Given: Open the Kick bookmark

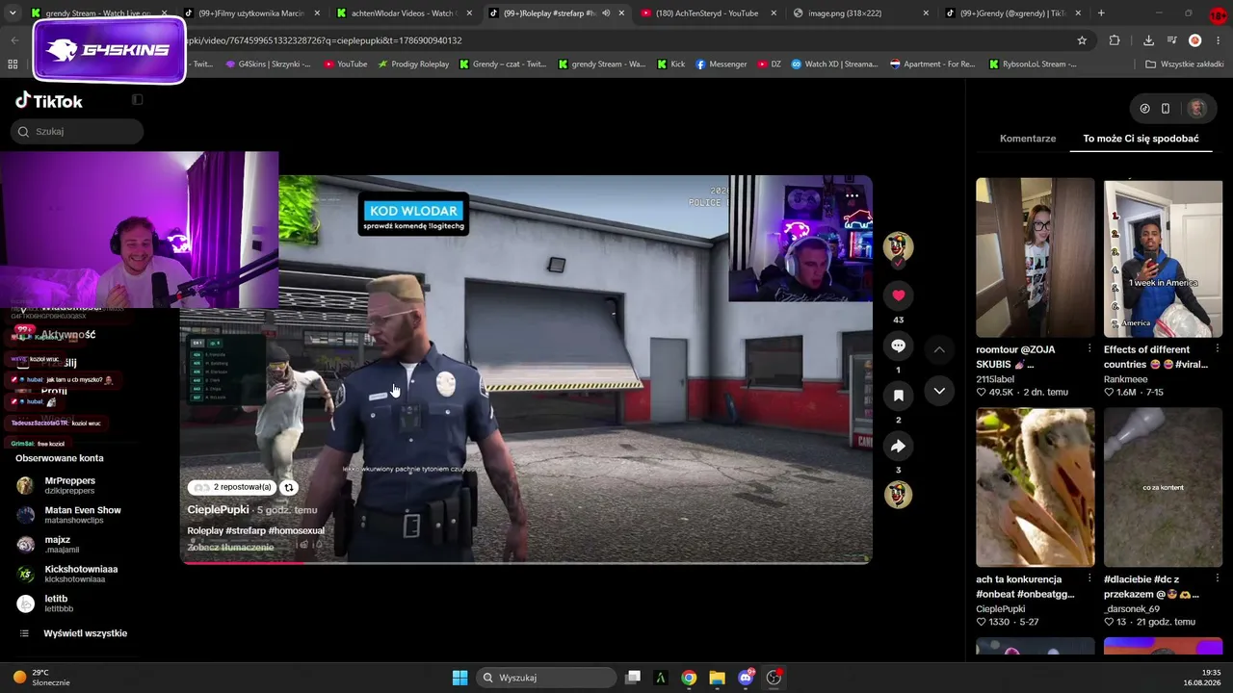Looking at the screenshot, I should 670,64.
